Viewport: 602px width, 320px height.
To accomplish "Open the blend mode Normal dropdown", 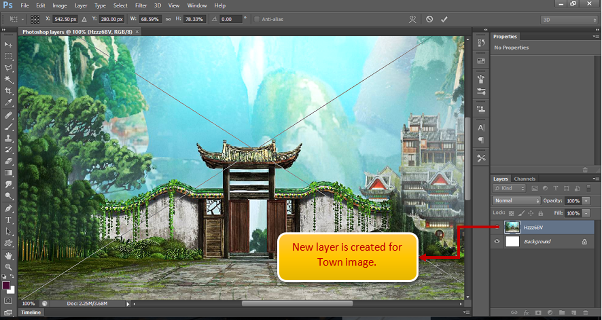I will pyautogui.click(x=516, y=200).
